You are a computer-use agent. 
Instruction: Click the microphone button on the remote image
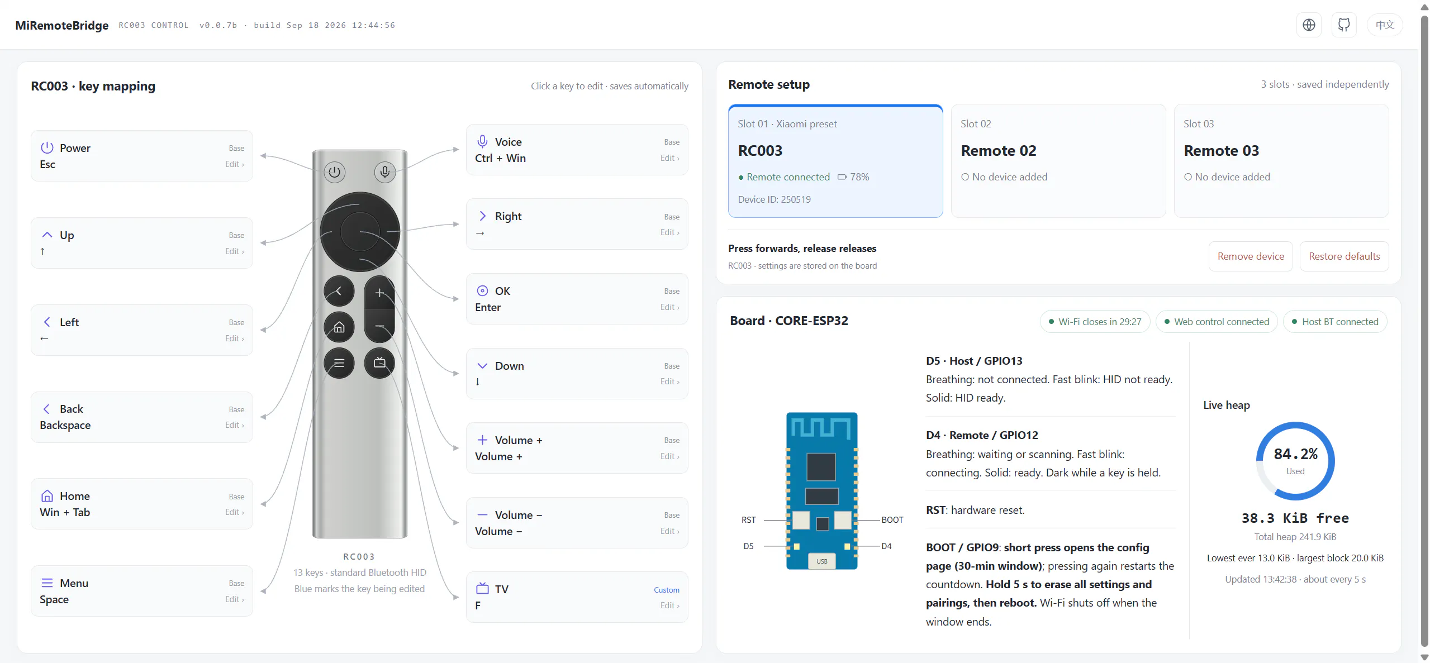[384, 172]
